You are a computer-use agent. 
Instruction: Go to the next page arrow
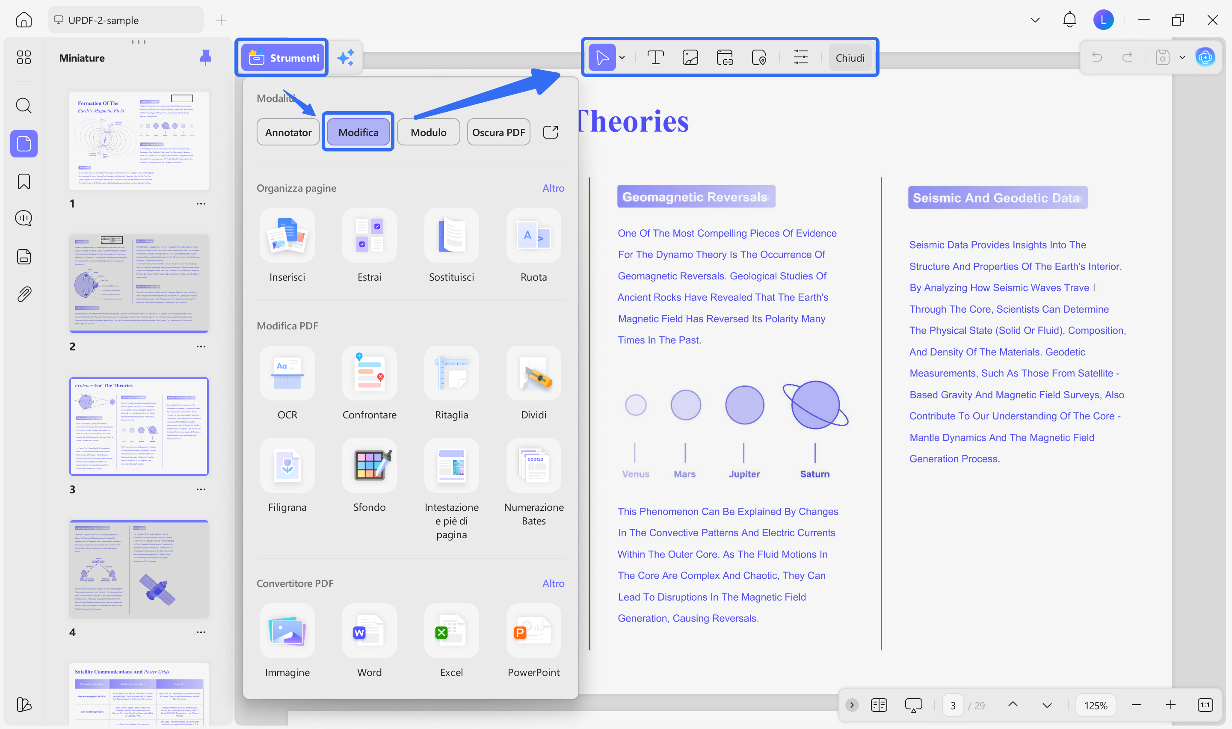[x=1046, y=705]
